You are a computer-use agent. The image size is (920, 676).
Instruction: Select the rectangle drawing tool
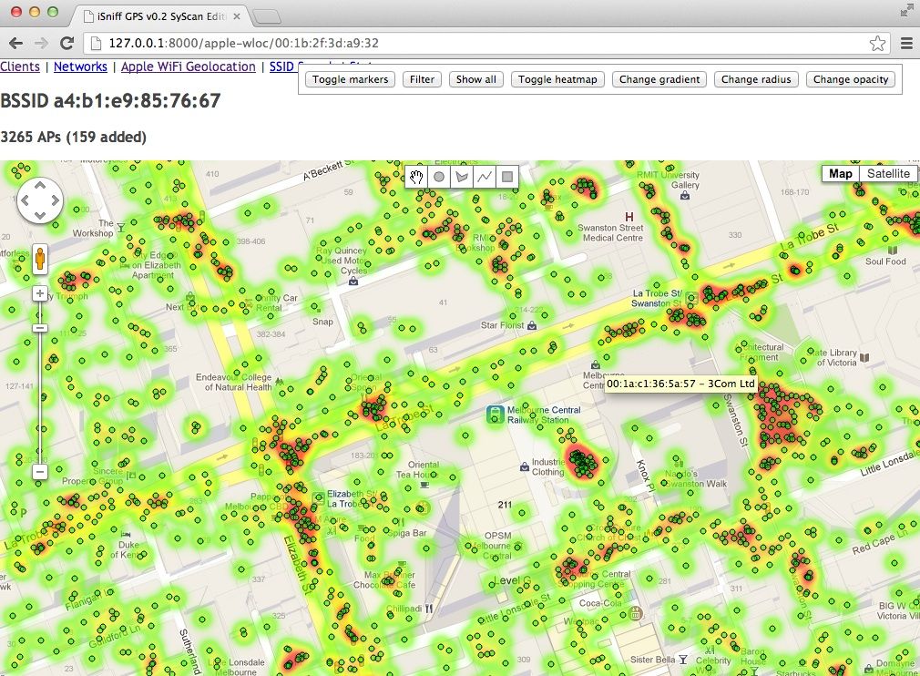(507, 177)
